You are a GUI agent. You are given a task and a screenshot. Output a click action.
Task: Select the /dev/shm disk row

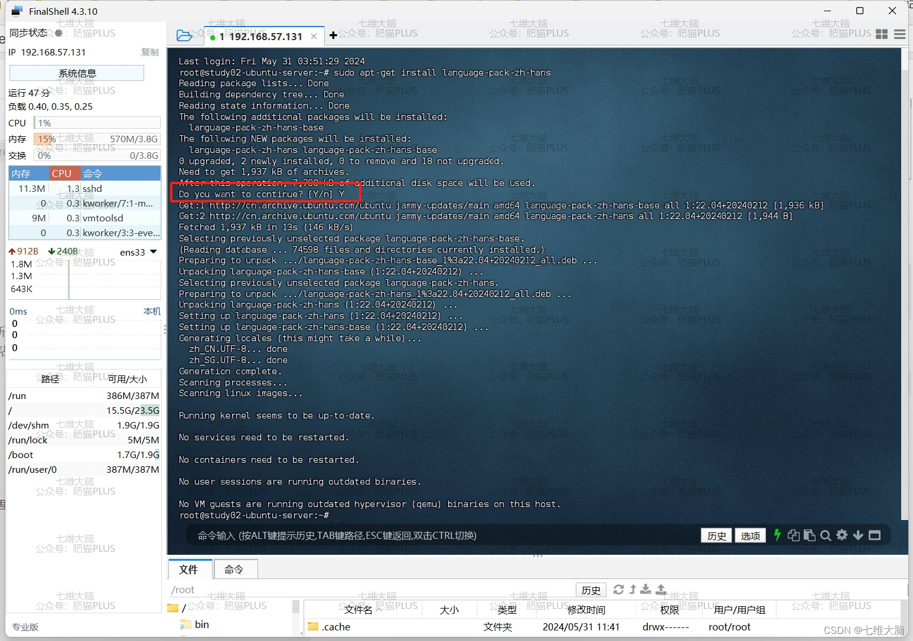[x=84, y=425]
